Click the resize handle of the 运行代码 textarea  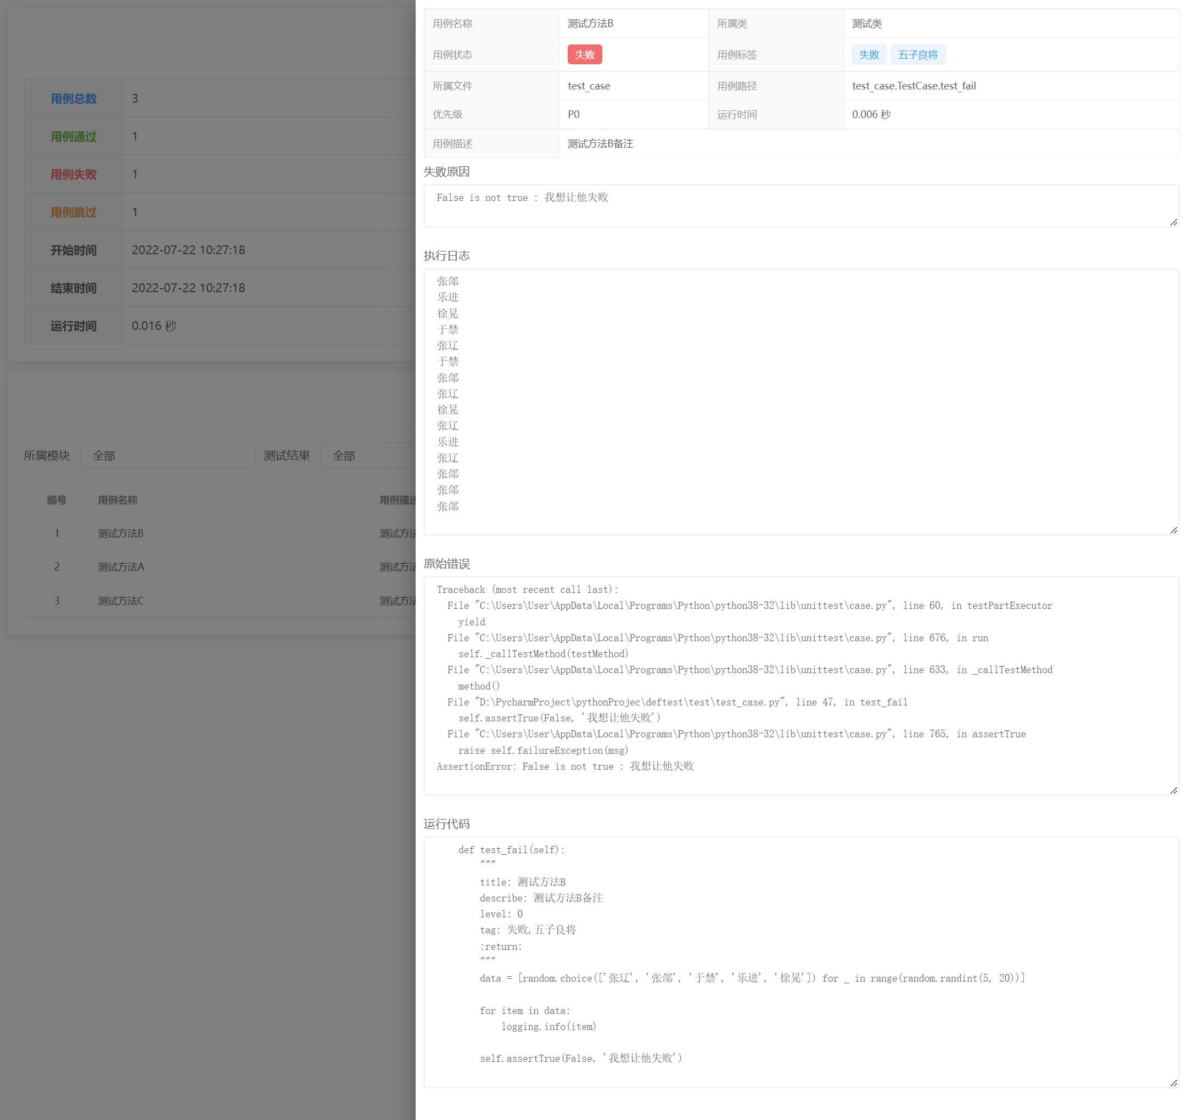(1173, 1083)
